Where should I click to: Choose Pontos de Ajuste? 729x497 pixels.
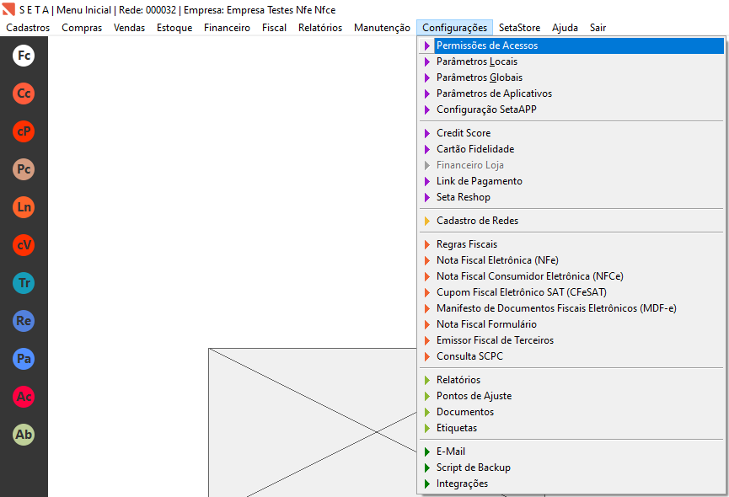coord(572,396)
